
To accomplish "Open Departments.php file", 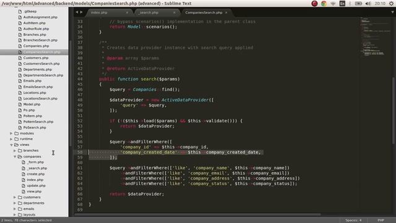I will pos(38,69).
